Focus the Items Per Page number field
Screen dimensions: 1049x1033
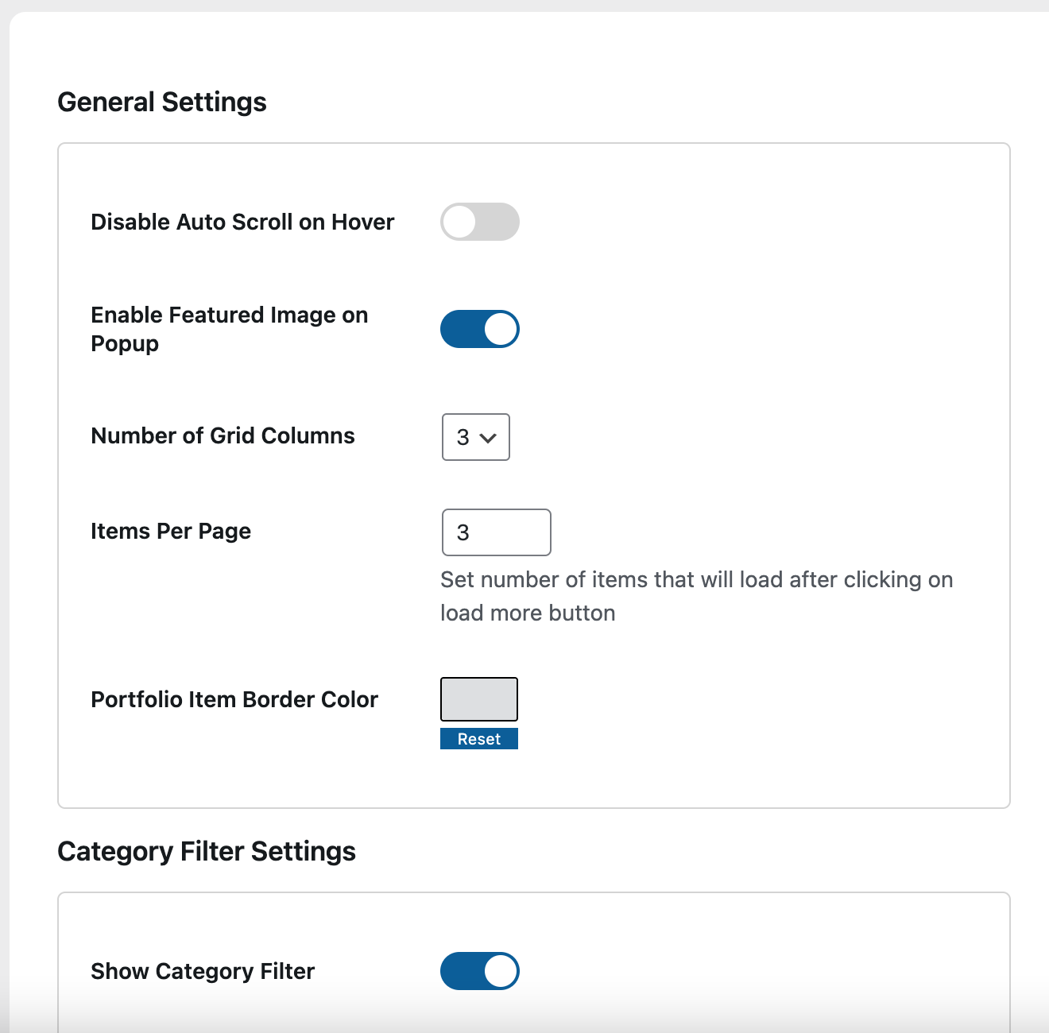pos(496,532)
